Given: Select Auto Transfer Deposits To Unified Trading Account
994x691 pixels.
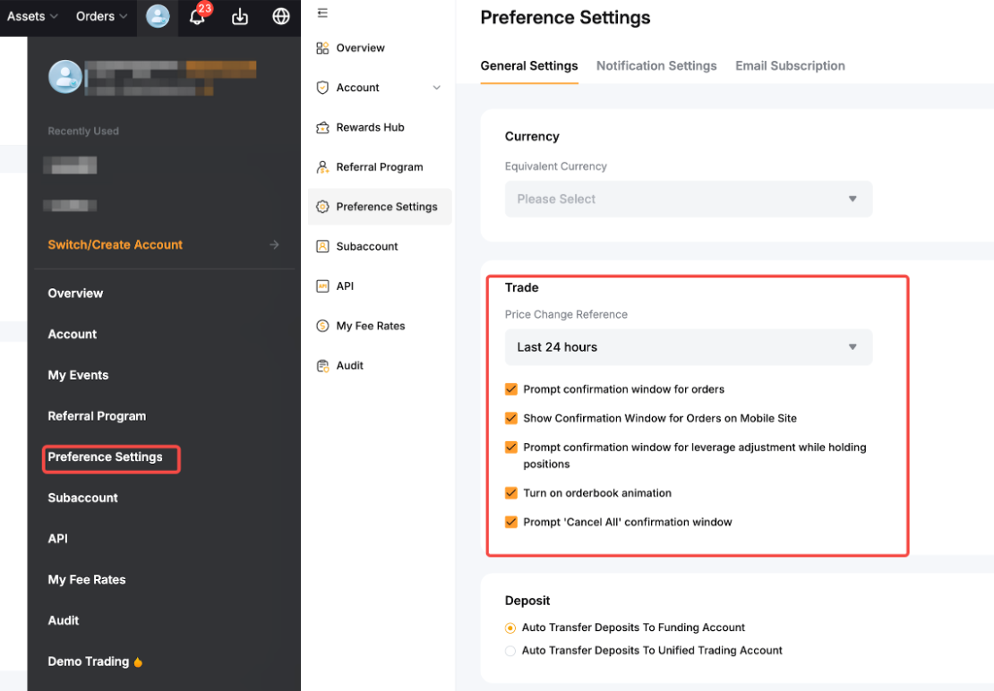Looking at the screenshot, I should [510, 651].
